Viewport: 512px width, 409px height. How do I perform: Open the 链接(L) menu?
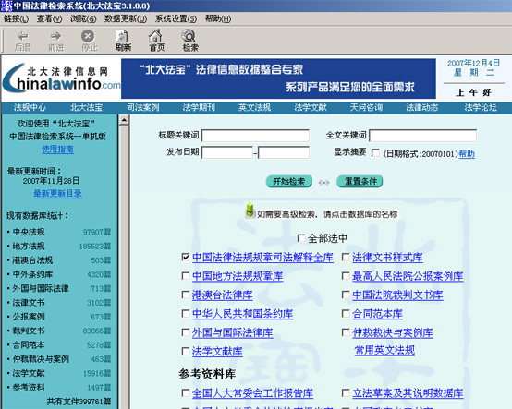(x=16, y=18)
